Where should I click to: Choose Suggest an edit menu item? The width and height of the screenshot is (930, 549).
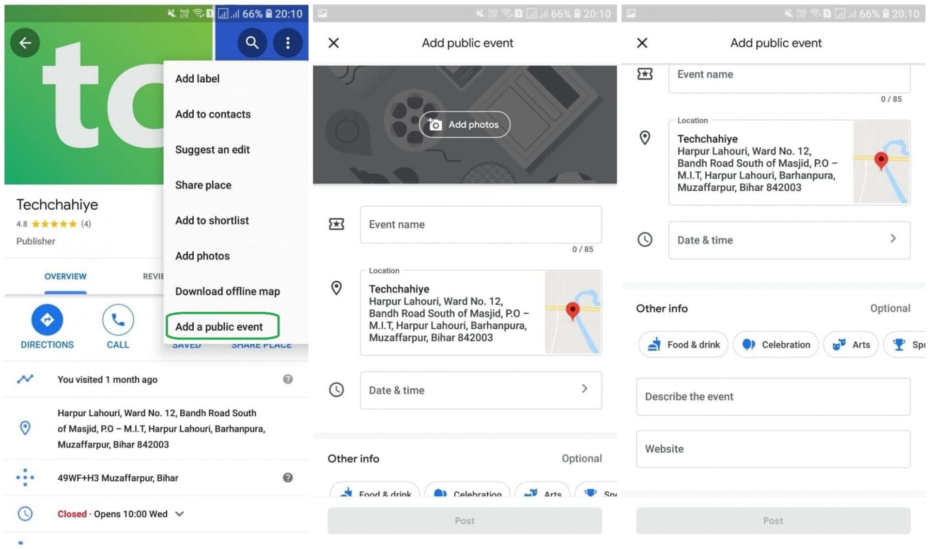click(212, 150)
